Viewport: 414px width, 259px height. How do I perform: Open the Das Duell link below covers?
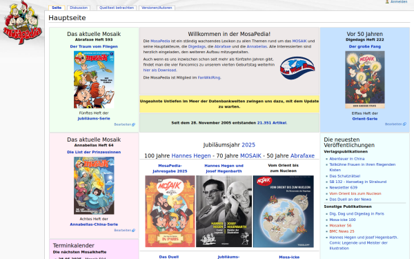[169, 257]
